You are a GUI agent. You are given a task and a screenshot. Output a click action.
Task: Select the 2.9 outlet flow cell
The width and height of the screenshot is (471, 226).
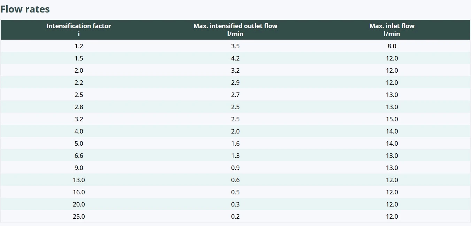(235, 83)
